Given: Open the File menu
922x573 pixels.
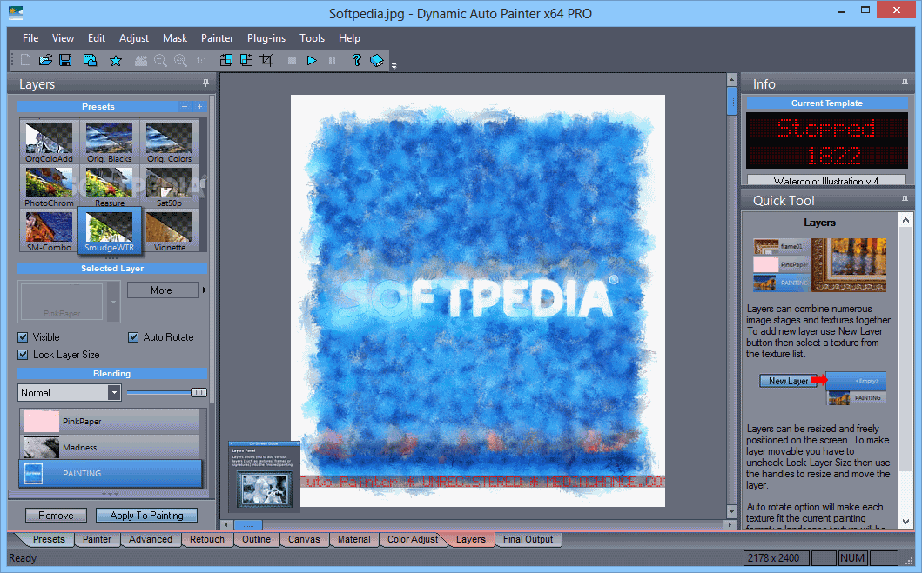Looking at the screenshot, I should [30, 38].
